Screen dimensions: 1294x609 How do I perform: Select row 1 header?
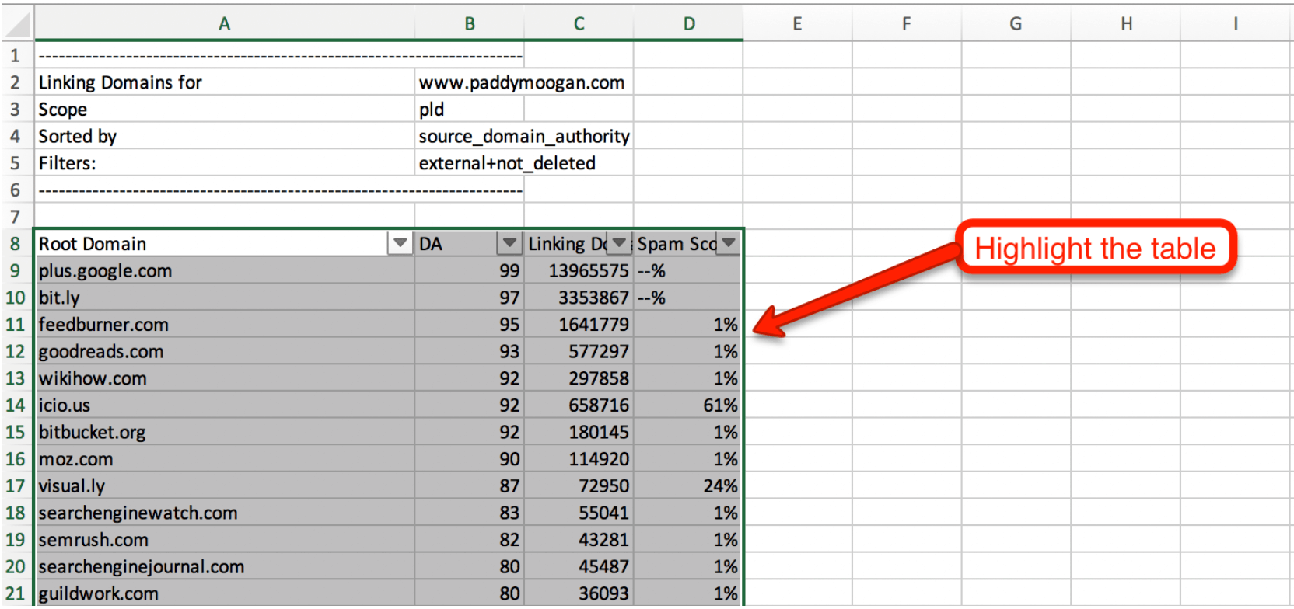click(16, 55)
